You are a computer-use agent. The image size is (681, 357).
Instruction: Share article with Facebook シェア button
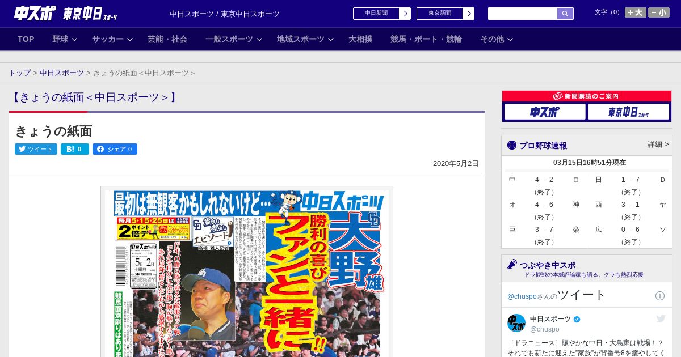click(115, 149)
